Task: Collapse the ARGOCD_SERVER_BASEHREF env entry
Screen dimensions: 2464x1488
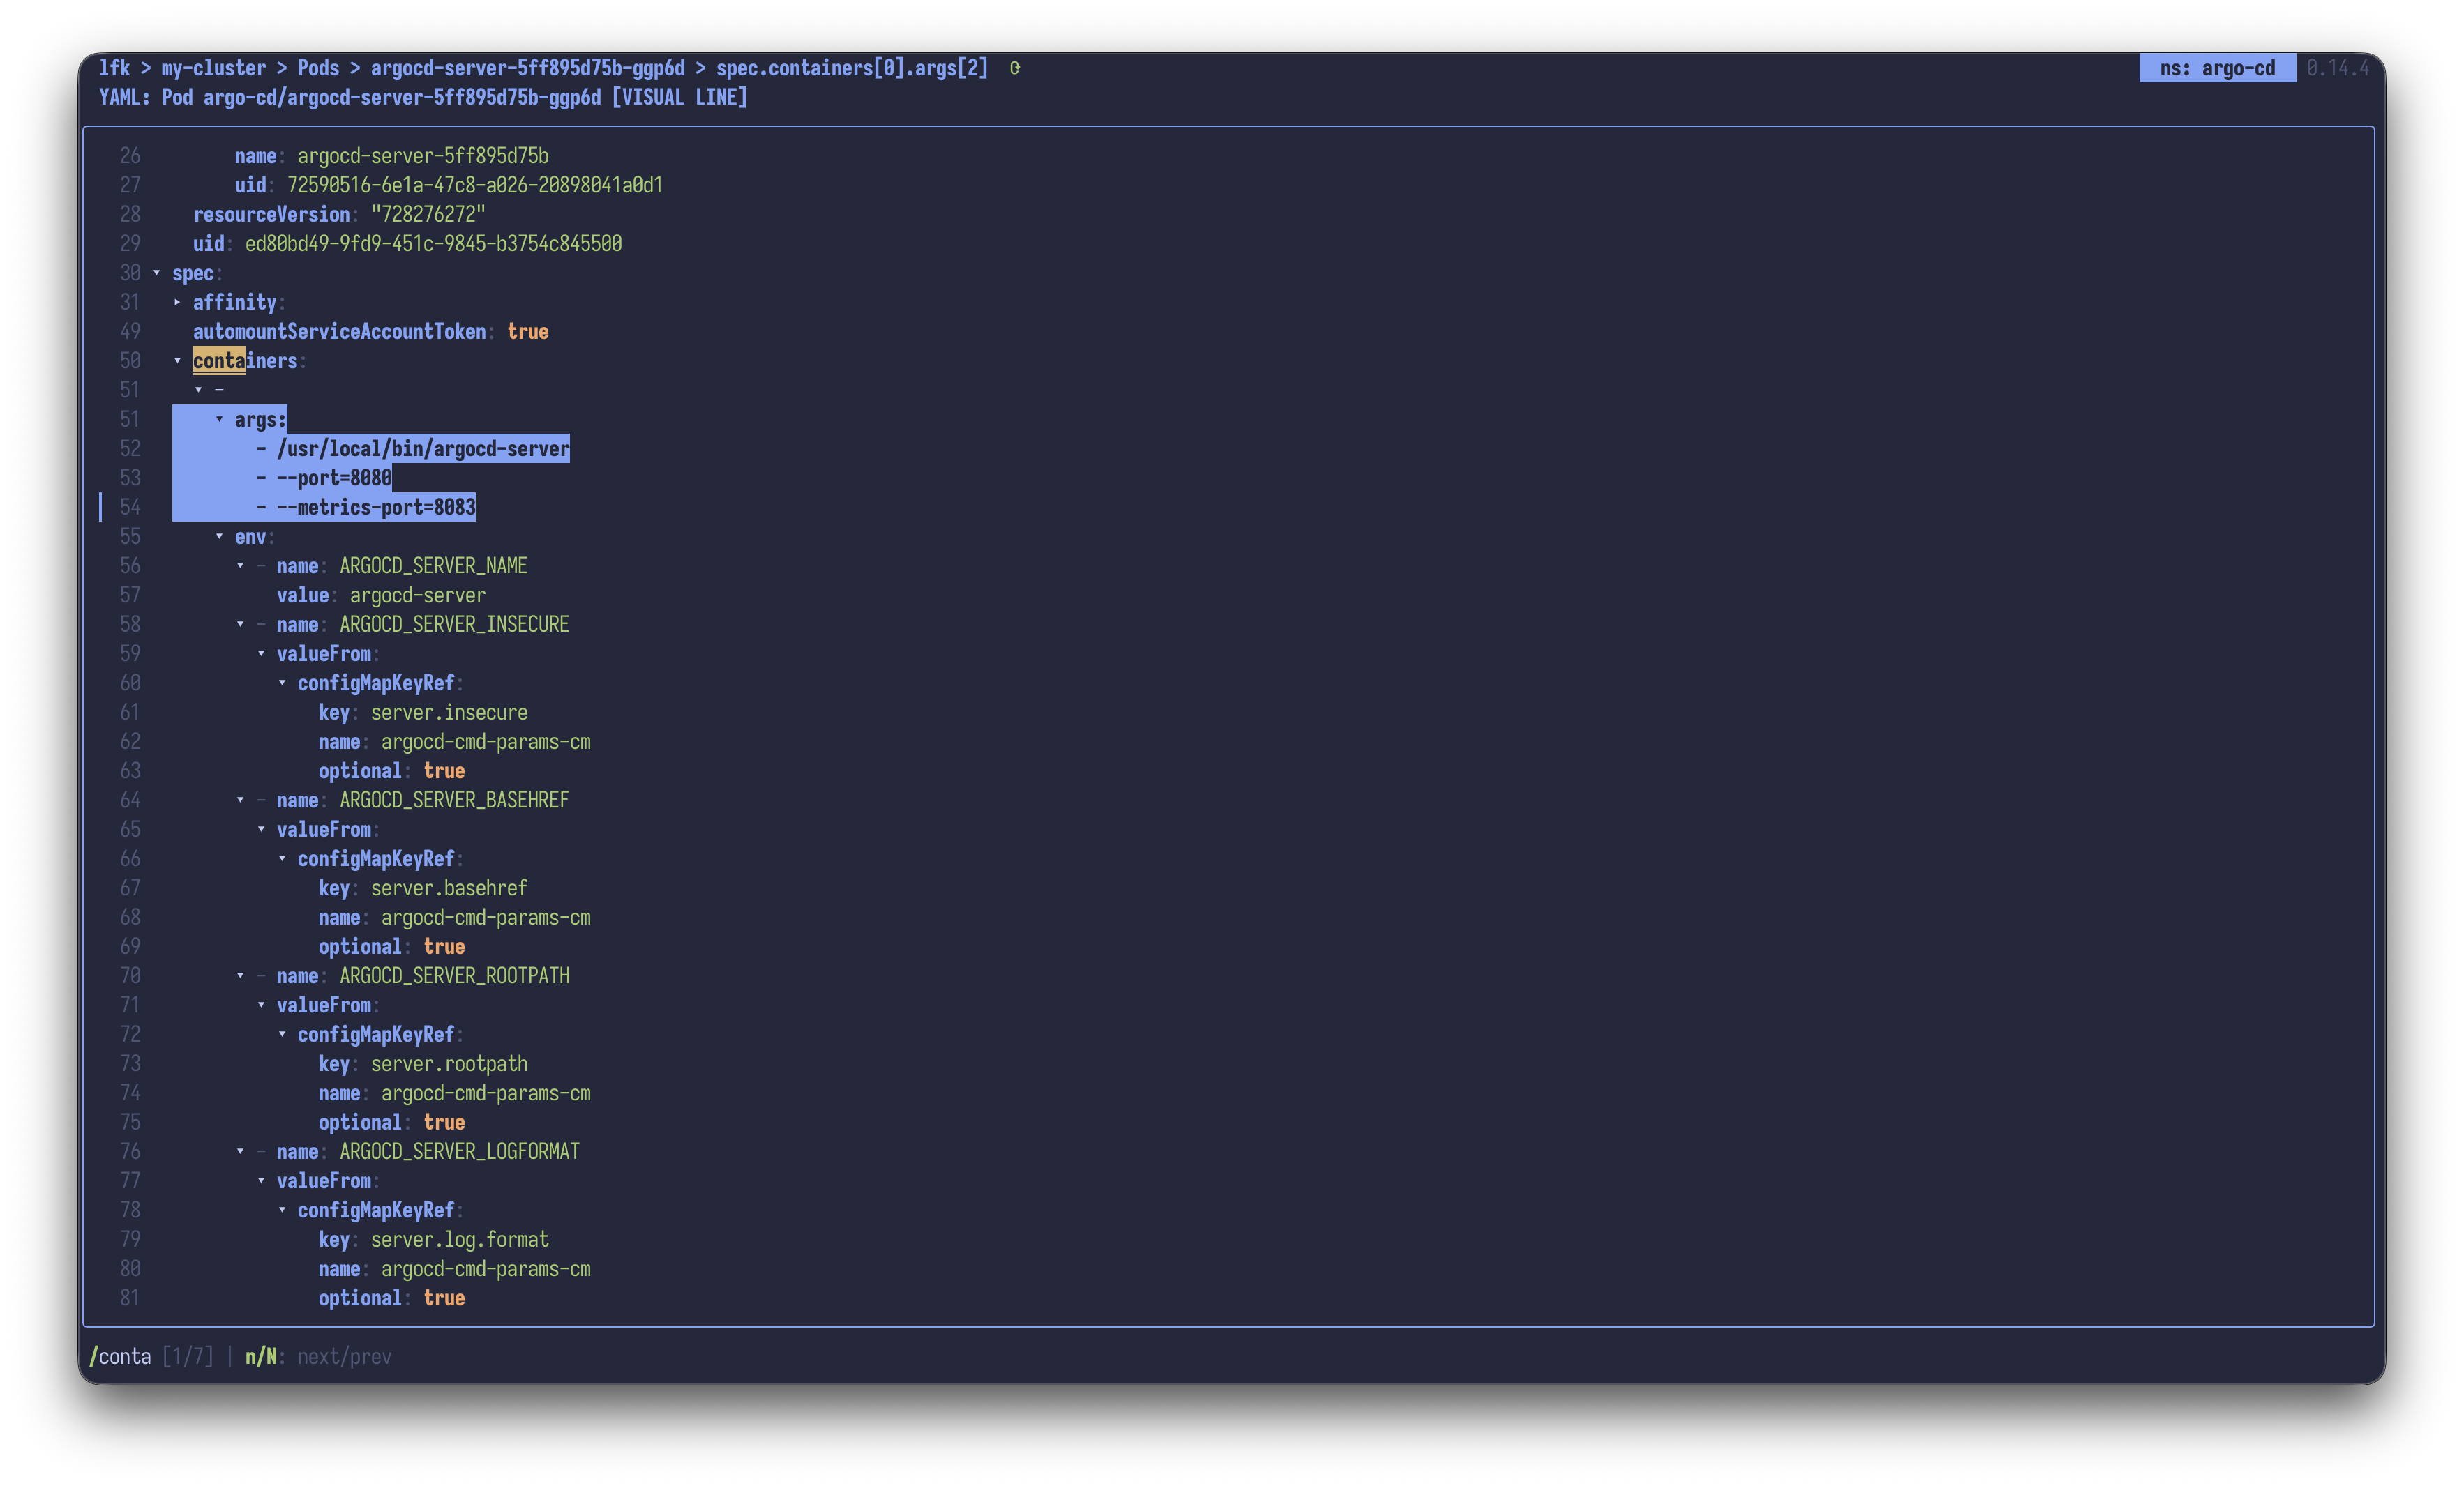Action: 241,800
